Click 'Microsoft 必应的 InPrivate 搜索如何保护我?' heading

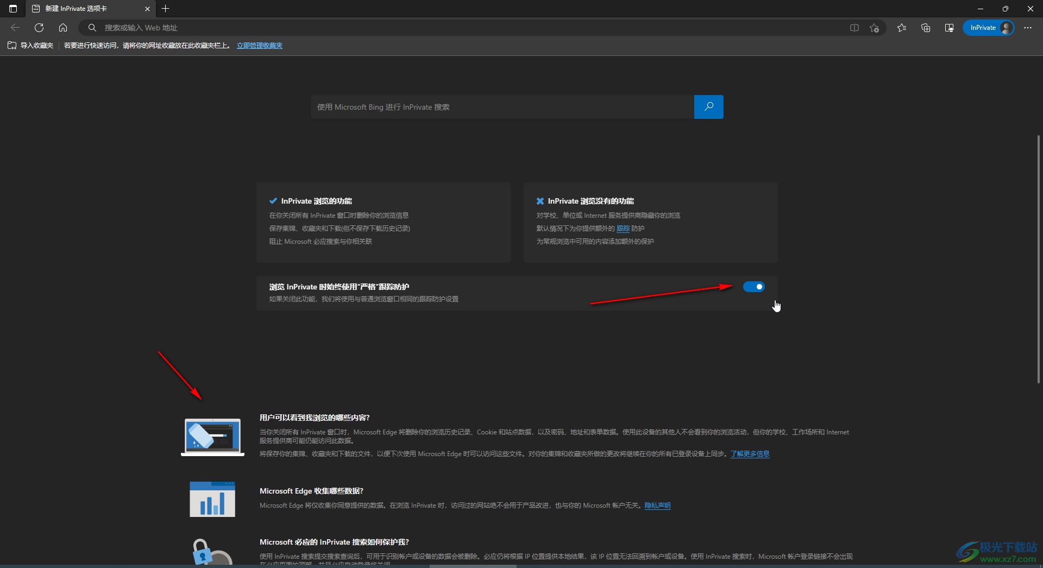click(334, 542)
